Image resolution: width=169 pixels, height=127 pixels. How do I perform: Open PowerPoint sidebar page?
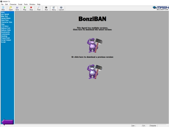[5, 38]
